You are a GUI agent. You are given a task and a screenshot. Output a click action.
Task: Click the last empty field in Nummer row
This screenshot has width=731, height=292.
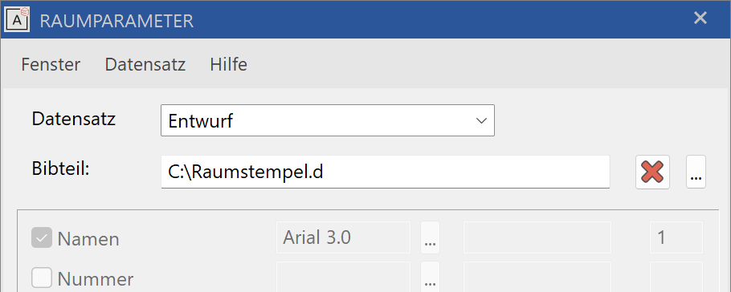[676, 277]
